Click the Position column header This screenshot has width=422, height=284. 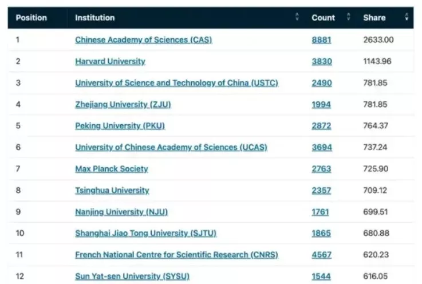[31, 18]
